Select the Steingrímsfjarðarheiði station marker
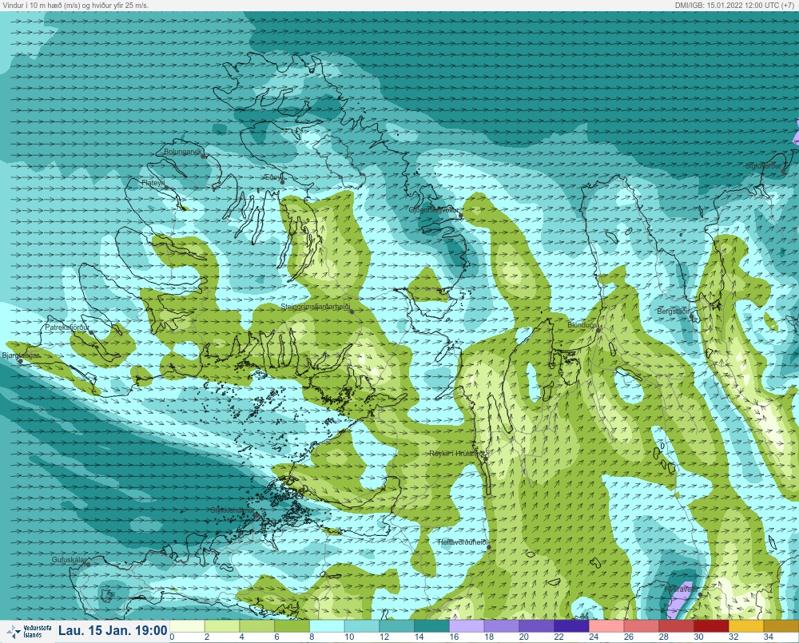Viewport: 799px width, 643px height. [352, 312]
